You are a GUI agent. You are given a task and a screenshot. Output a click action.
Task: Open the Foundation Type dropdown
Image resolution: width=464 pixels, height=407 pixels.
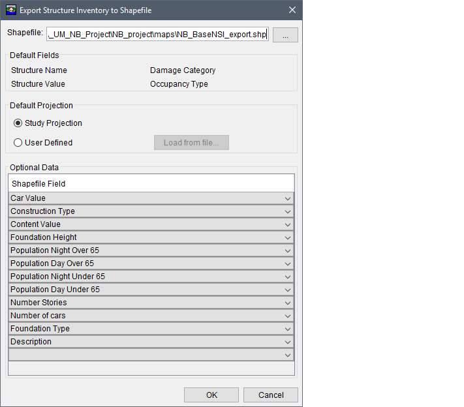coord(151,328)
